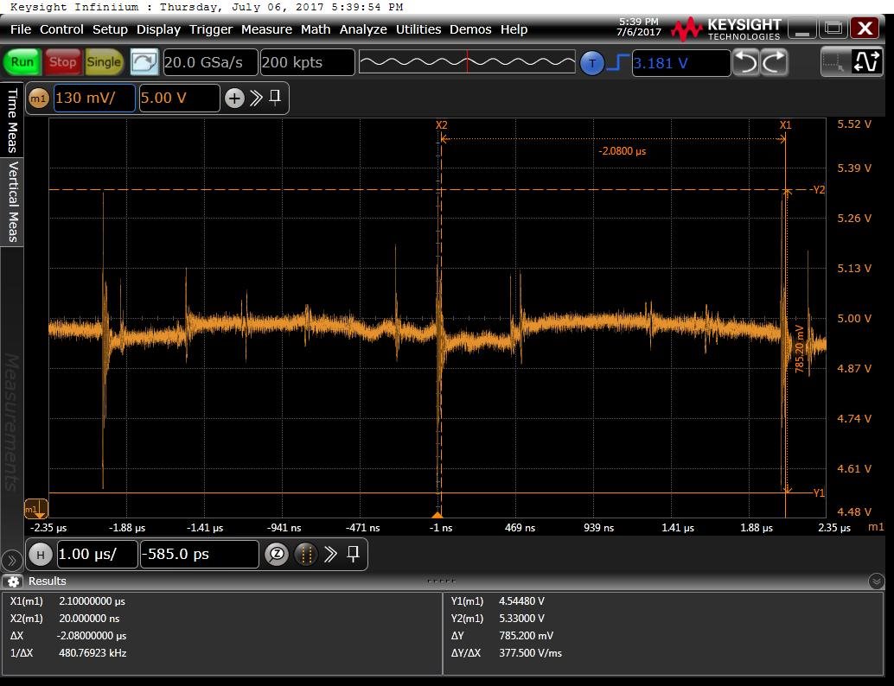Image resolution: width=894 pixels, height=686 pixels.
Task: Open the Display menu
Action: click(x=158, y=29)
